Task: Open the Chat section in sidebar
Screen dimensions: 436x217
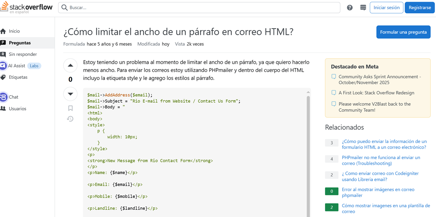Action: (13, 97)
